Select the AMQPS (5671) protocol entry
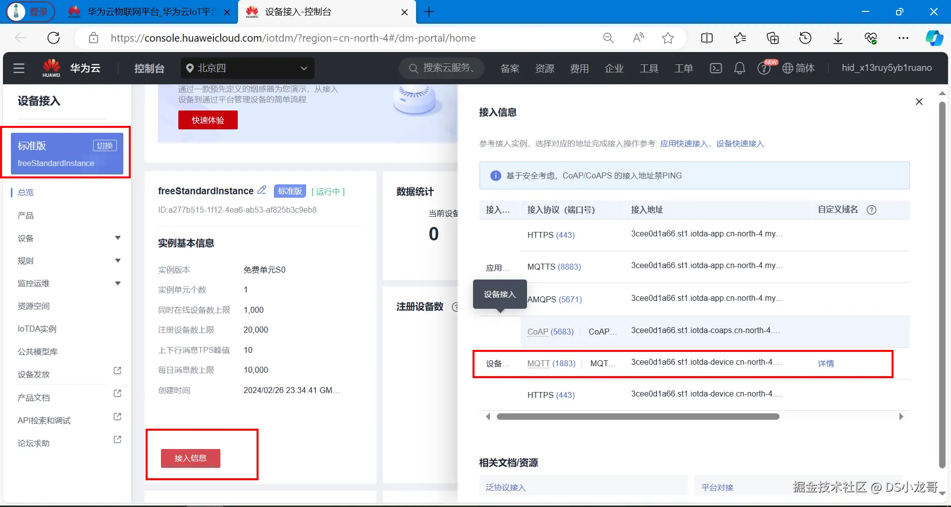 pos(554,300)
